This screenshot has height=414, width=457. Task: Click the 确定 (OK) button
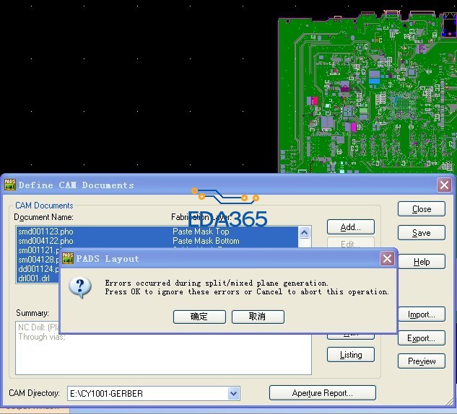pos(199,317)
